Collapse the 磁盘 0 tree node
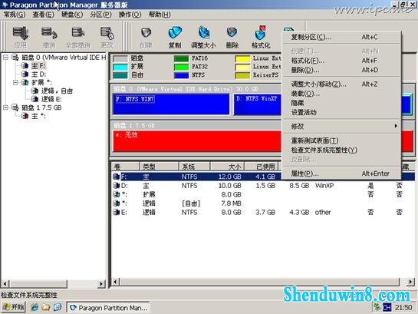Image resolution: width=418 pixels, height=314 pixels. click(x=5, y=58)
